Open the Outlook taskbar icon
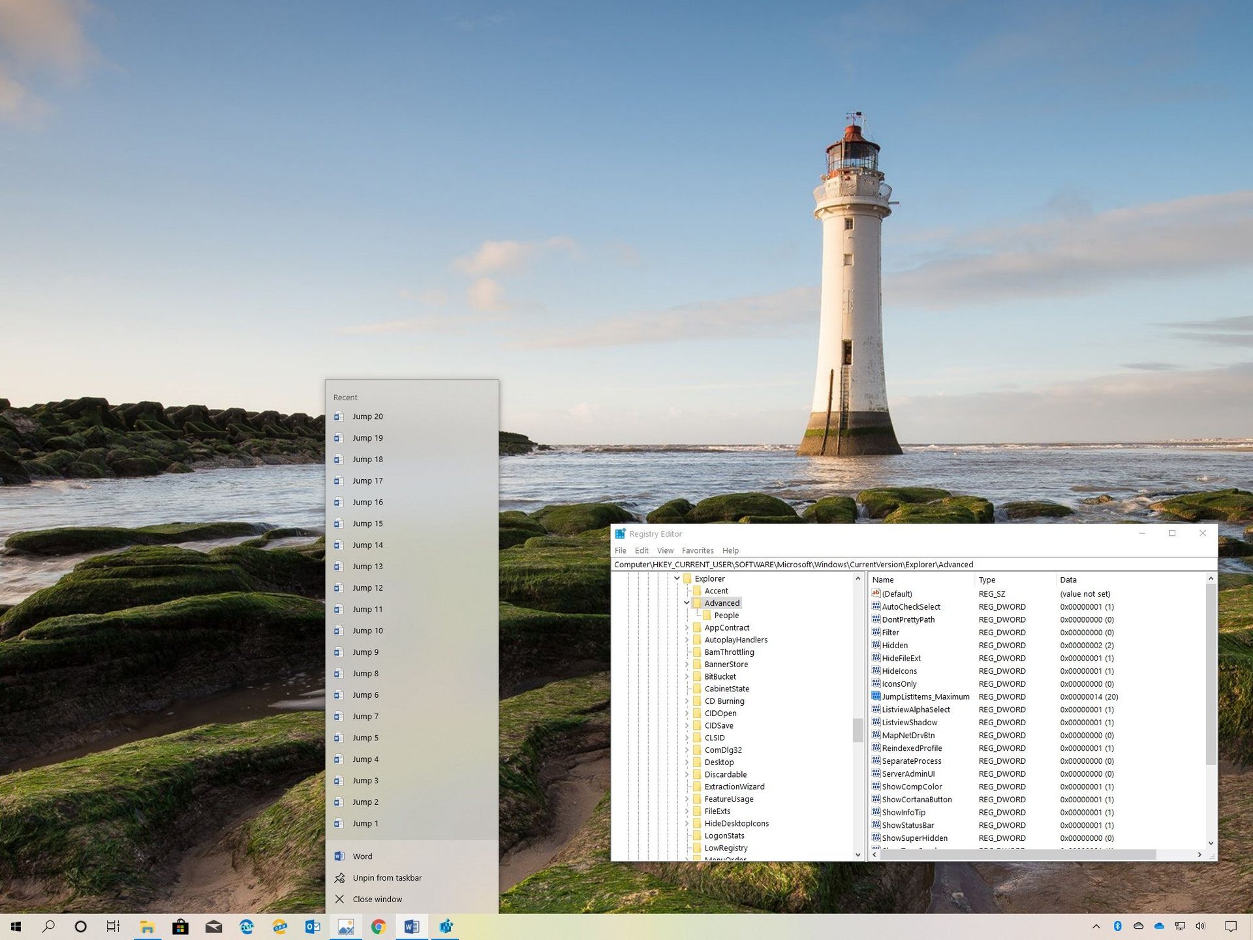The width and height of the screenshot is (1253, 940). pyautogui.click(x=313, y=926)
